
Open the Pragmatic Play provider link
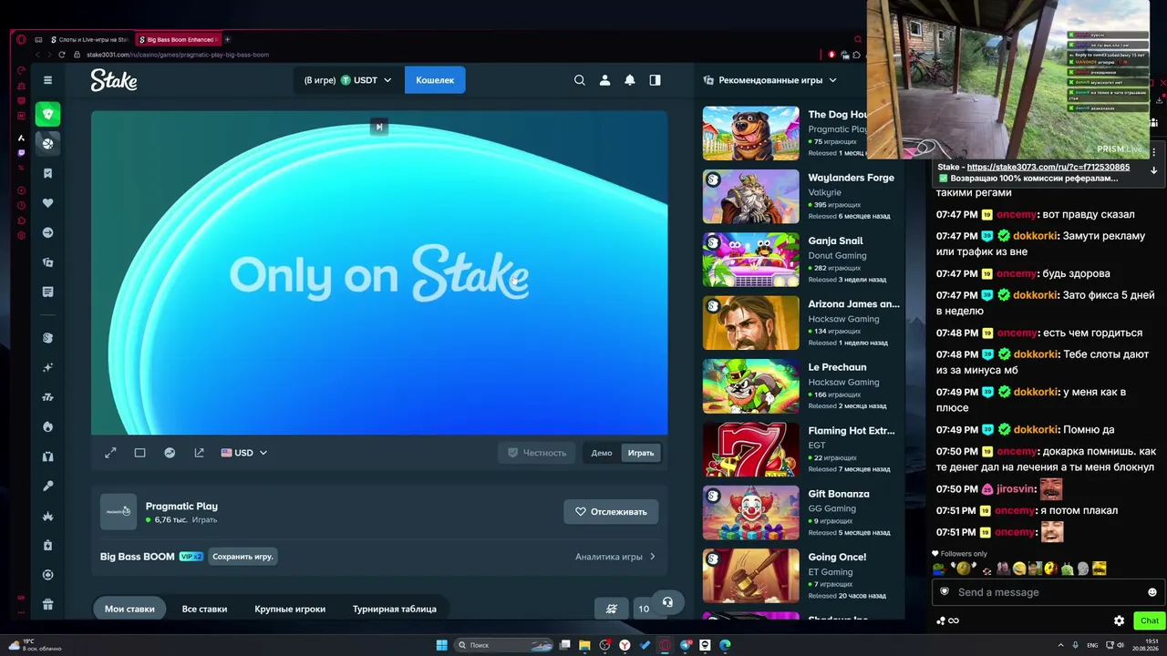pyautogui.click(x=181, y=507)
